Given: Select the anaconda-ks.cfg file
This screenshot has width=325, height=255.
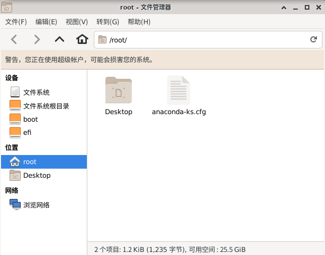Looking at the screenshot, I should tap(179, 96).
